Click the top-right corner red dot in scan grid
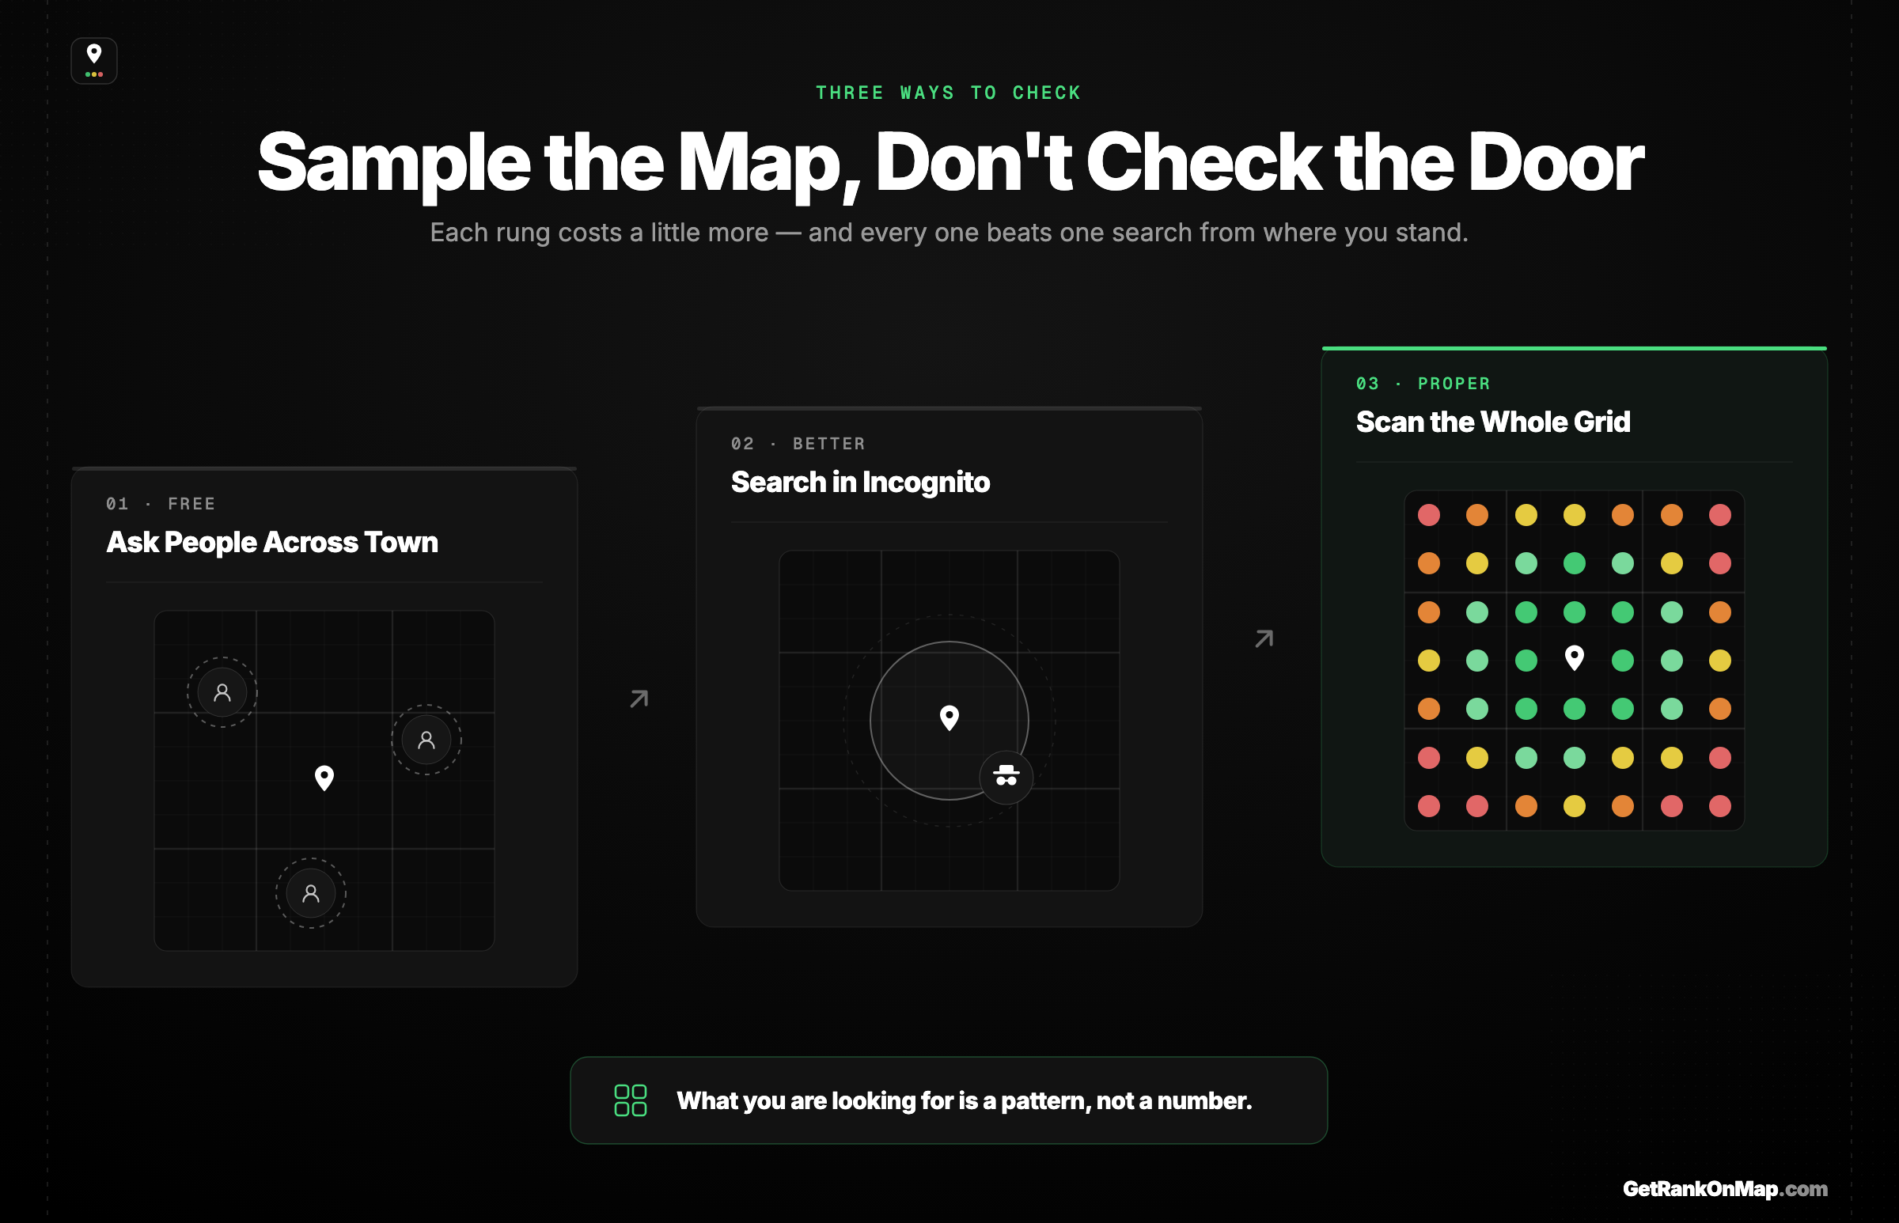Image resolution: width=1899 pixels, height=1223 pixels. [1720, 515]
